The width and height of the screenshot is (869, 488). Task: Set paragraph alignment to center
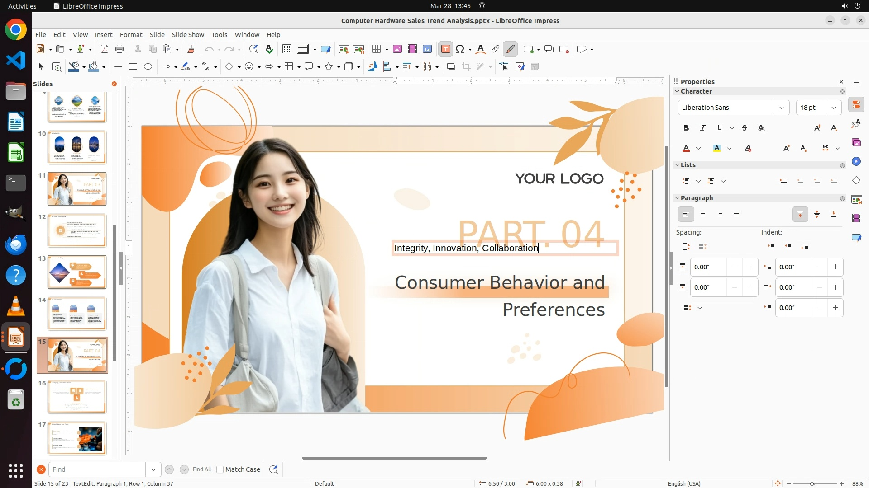(703, 215)
